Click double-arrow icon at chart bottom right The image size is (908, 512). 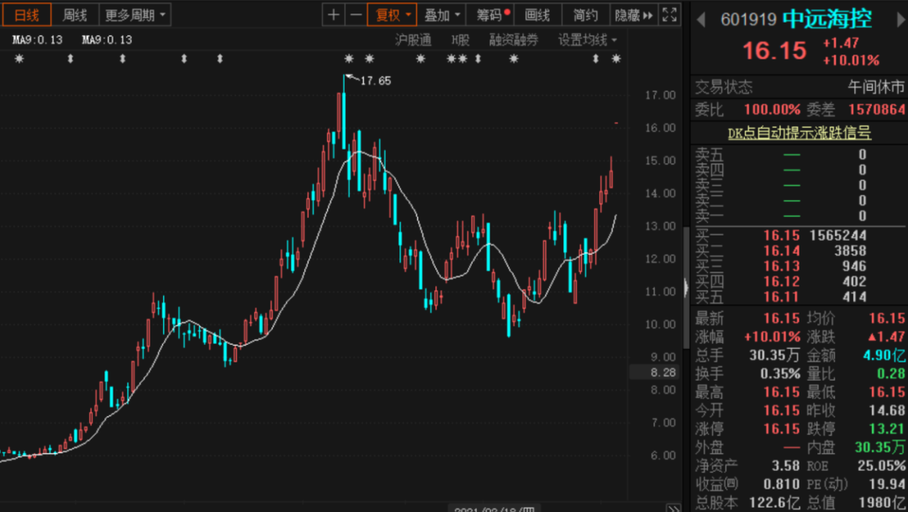[x=673, y=509]
